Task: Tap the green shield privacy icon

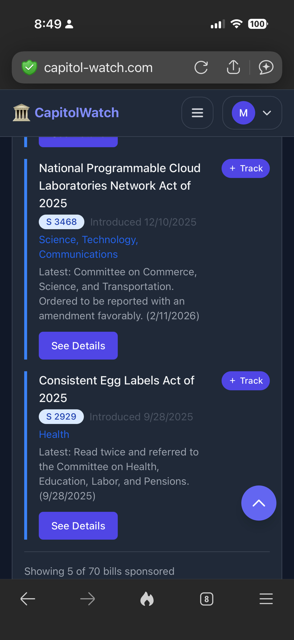Action: tap(29, 68)
